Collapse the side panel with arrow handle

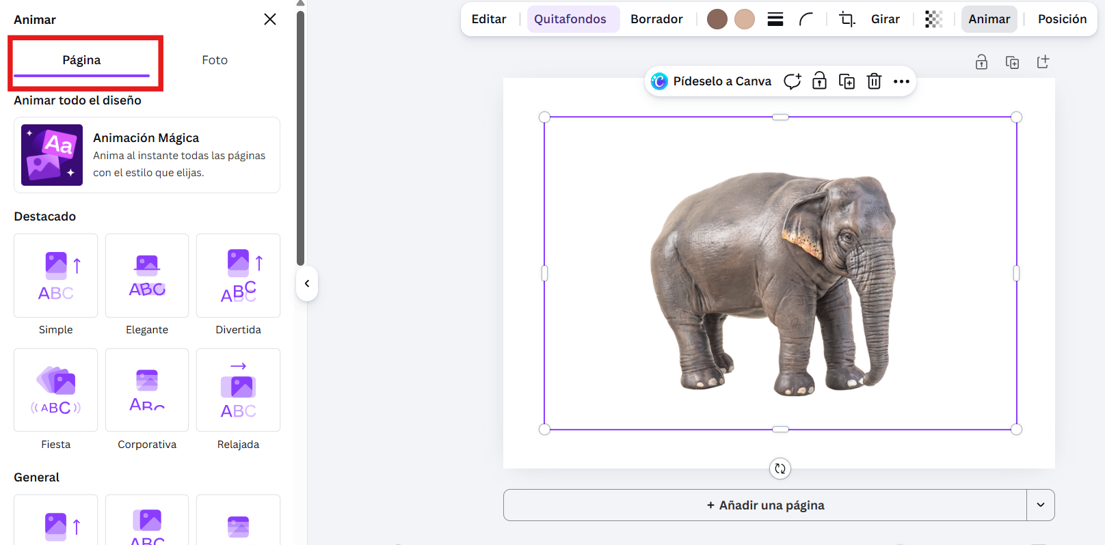(x=307, y=283)
